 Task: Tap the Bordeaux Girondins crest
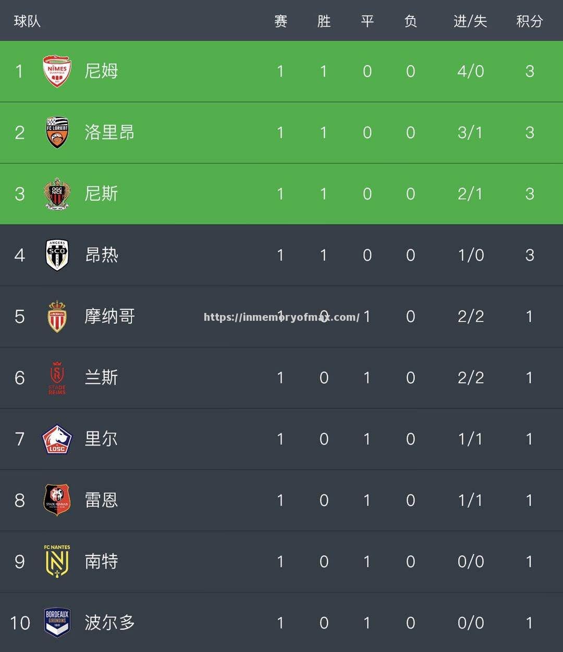point(57,623)
